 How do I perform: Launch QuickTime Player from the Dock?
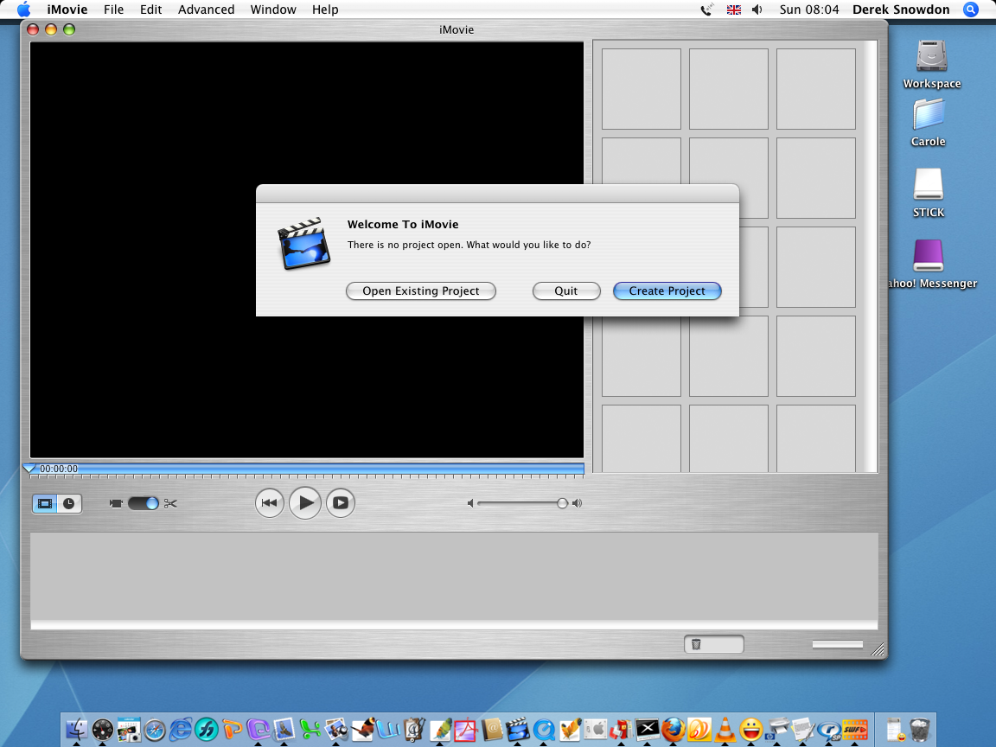544,730
